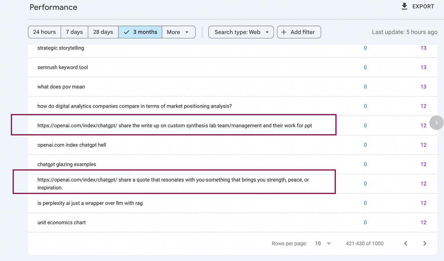
Task: Click the gray circular right-arrow button
Action: tap(436, 123)
